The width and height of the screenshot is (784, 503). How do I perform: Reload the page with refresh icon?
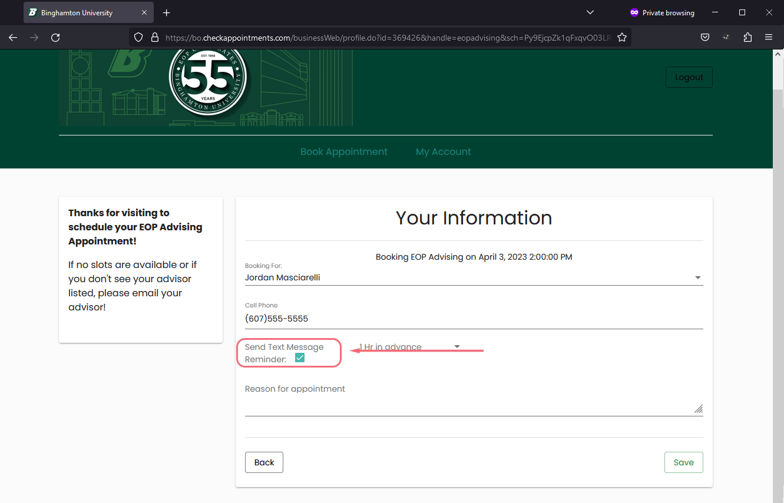click(55, 37)
